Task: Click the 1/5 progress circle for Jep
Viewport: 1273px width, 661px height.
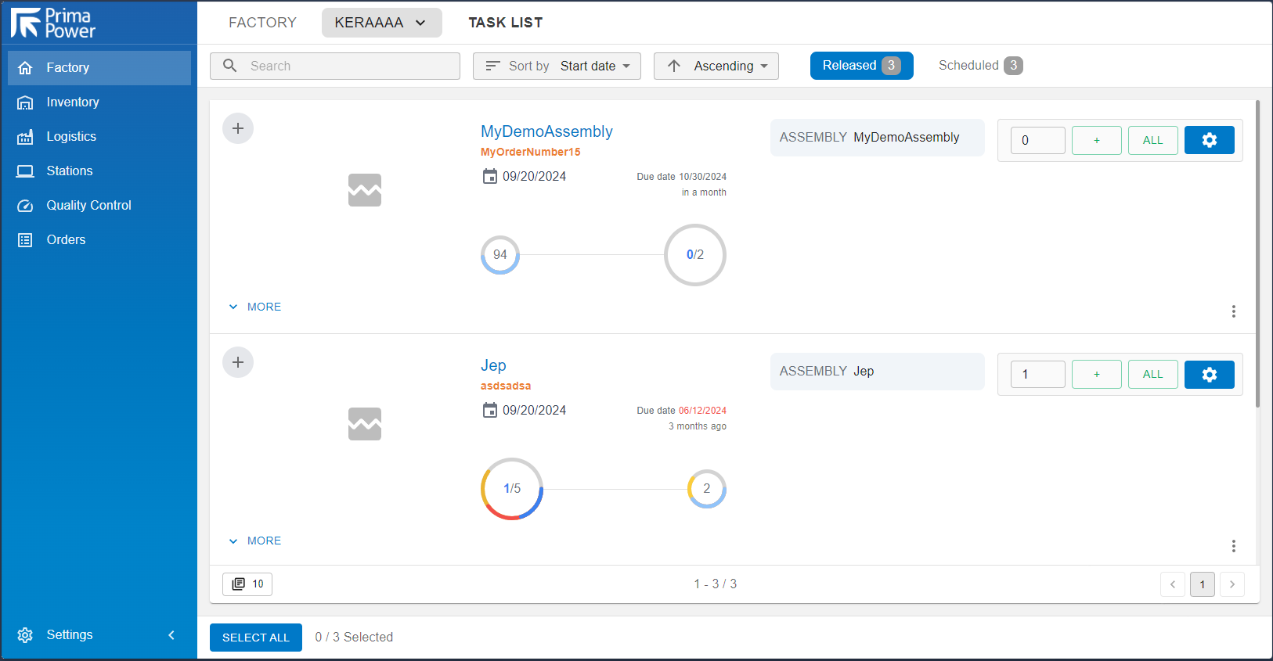Action: 512,489
